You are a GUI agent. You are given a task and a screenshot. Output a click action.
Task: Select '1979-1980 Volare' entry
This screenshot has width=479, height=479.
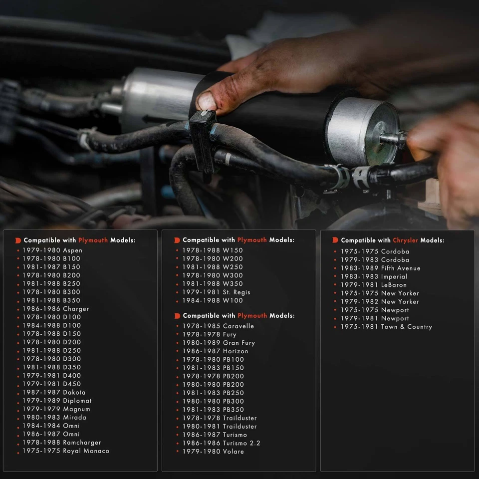[x=213, y=451]
